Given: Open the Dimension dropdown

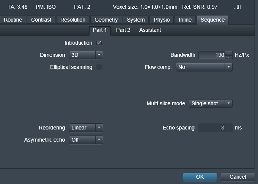Looking at the screenshot, I should click(86, 55).
